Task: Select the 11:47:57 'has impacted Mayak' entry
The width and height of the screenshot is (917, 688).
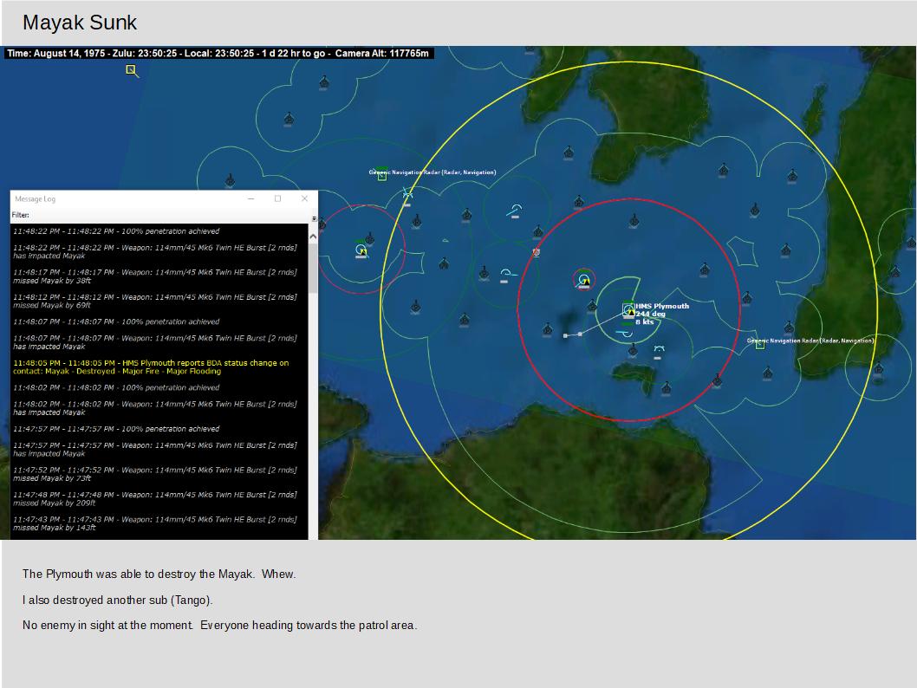Action: pyautogui.click(x=155, y=450)
